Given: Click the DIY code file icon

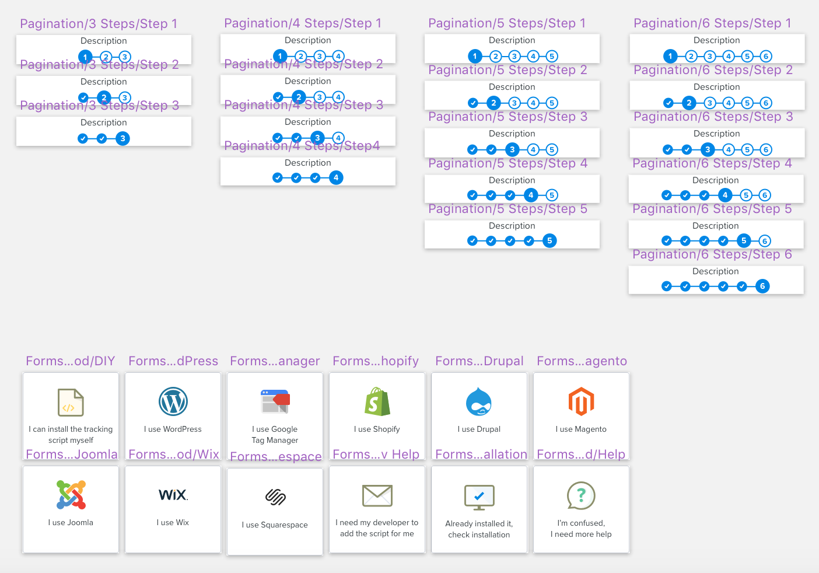Looking at the screenshot, I should (x=71, y=402).
